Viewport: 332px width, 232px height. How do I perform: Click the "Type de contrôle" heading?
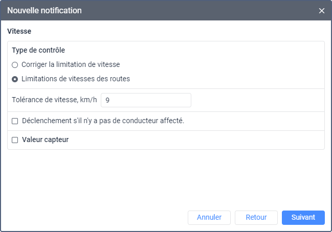click(38, 51)
